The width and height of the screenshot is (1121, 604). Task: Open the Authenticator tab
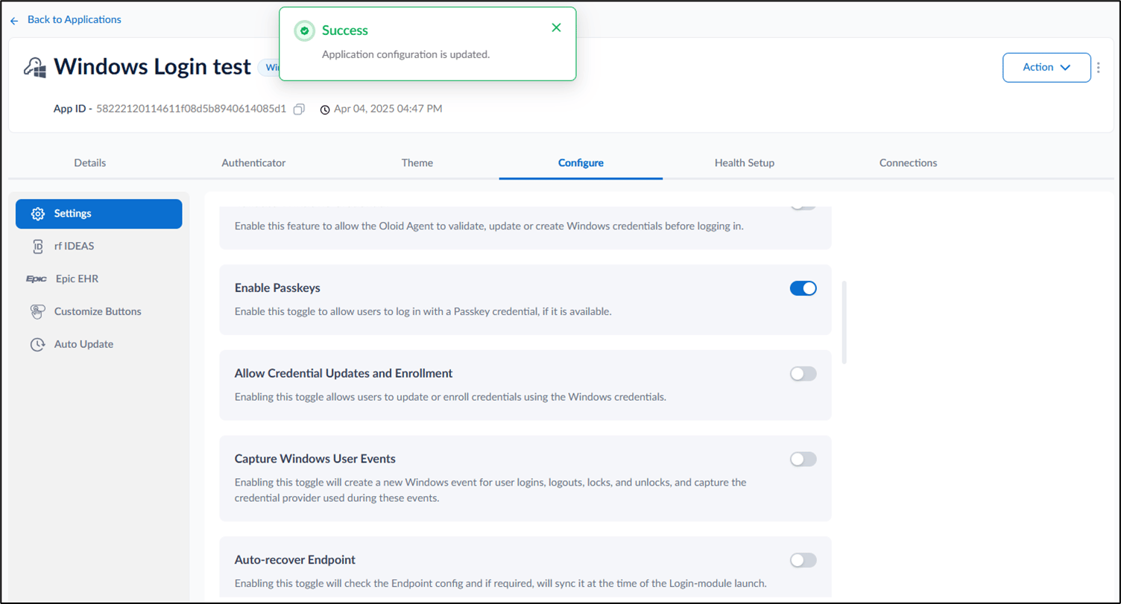[x=253, y=162]
